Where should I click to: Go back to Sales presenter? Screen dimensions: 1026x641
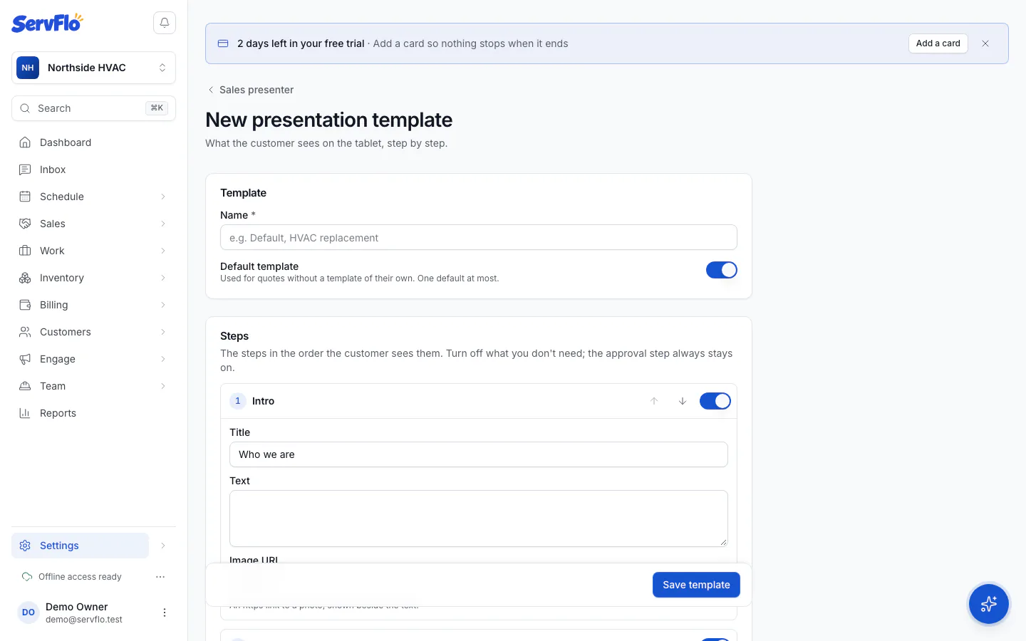250,90
